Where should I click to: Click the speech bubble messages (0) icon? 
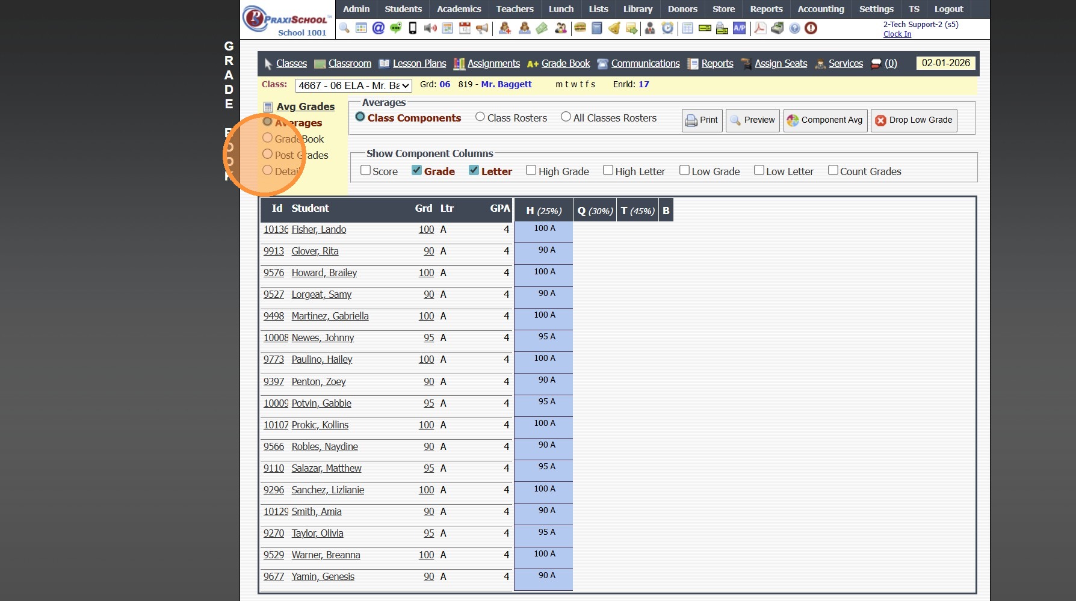[x=876, y=64]
